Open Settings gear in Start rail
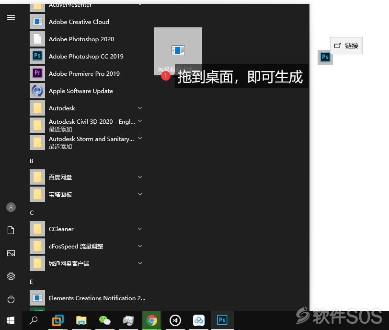Viewport: 389px width, 330px height. click(11, 276)
